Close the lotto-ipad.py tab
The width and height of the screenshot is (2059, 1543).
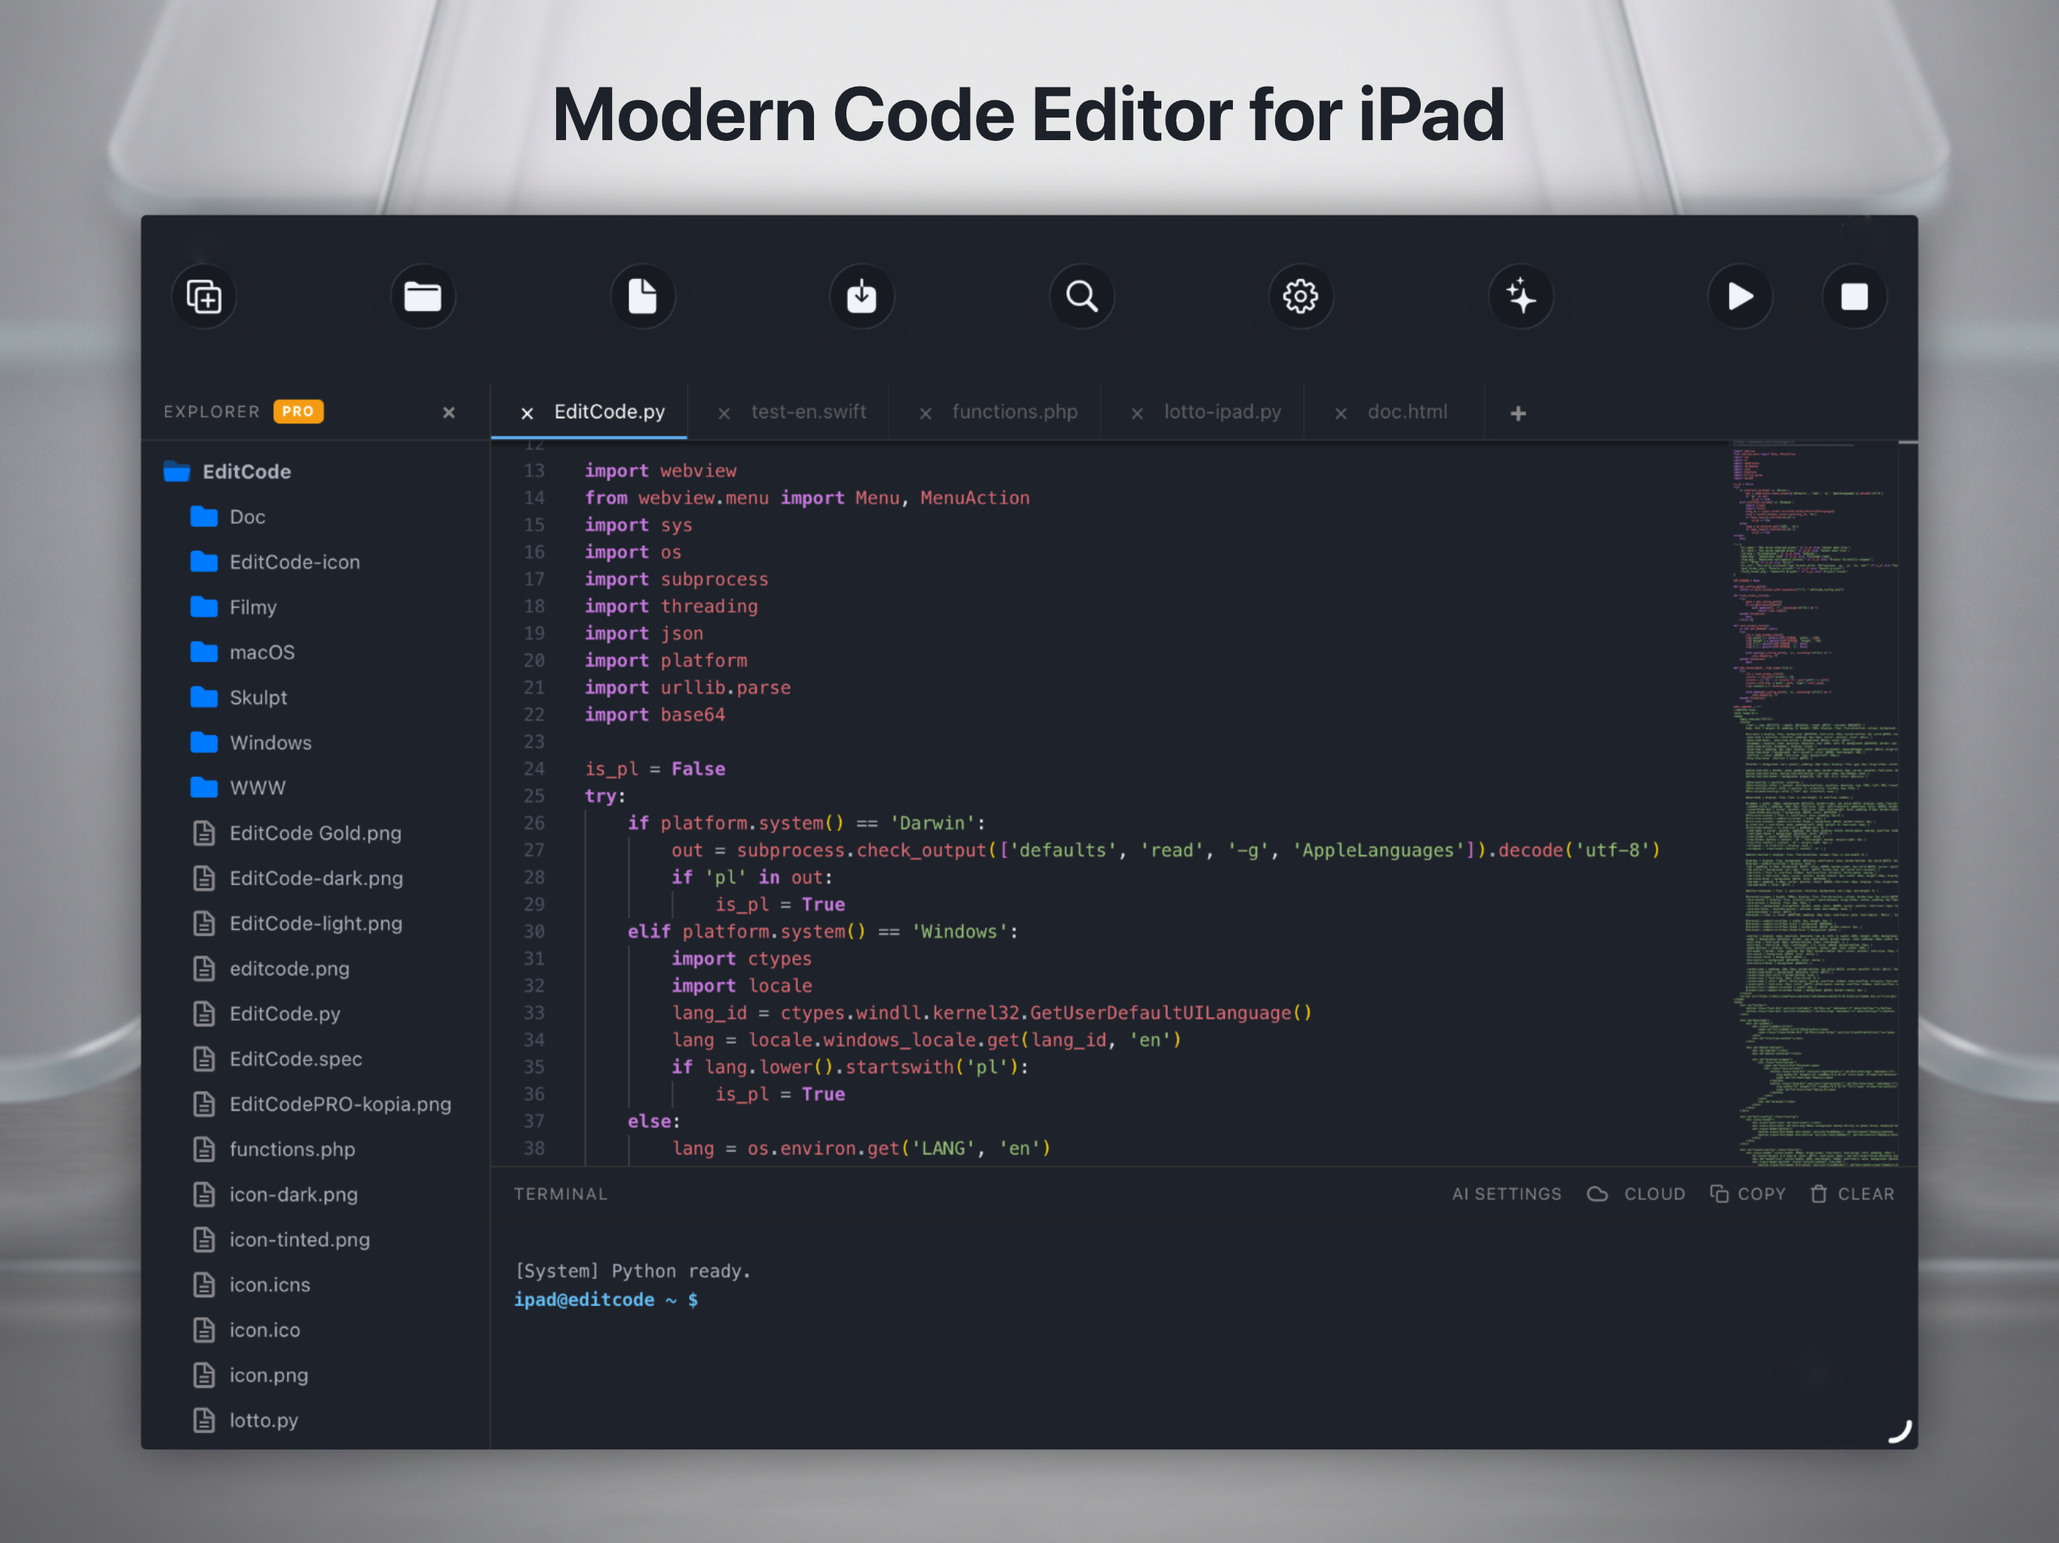[x=1137, y=413]
